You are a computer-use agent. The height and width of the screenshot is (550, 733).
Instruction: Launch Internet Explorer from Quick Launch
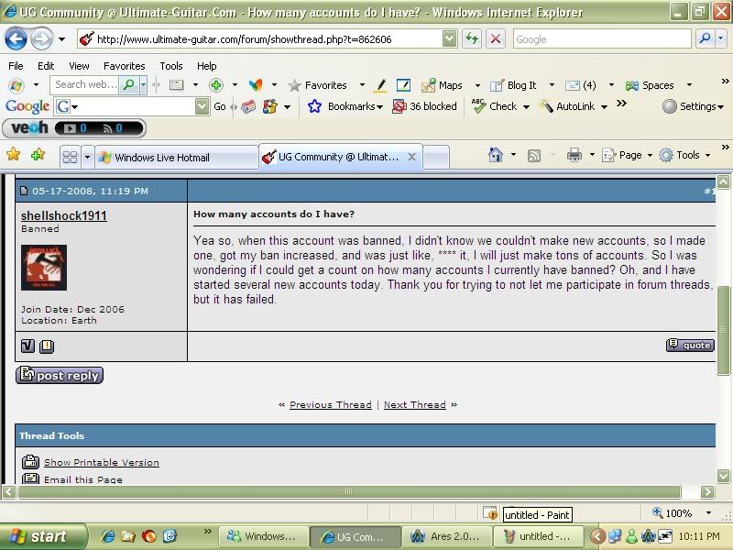[108, 536]
